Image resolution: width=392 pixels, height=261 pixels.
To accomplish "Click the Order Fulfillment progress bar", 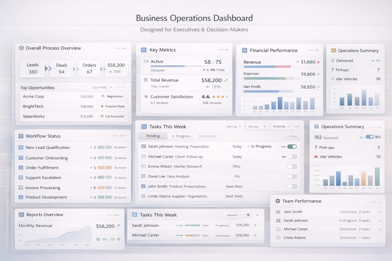I will pos(105,168).
